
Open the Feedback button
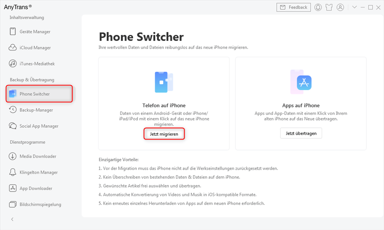[x=293, y=7]
